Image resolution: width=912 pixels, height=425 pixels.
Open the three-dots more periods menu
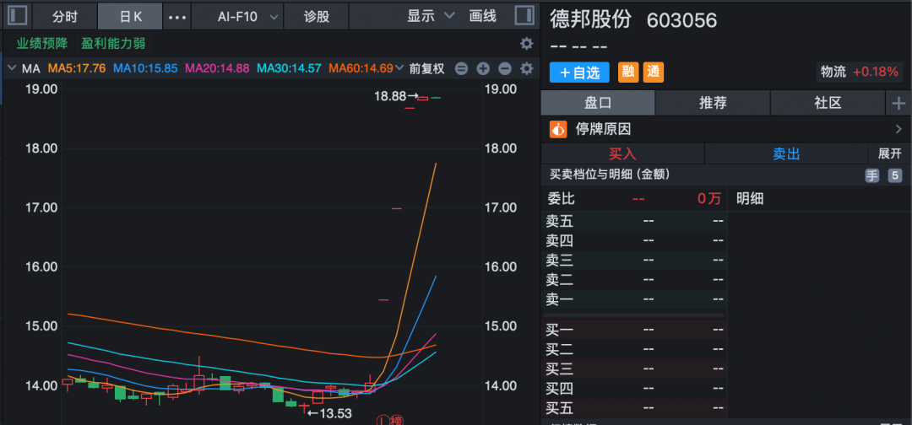coord(176,17)
